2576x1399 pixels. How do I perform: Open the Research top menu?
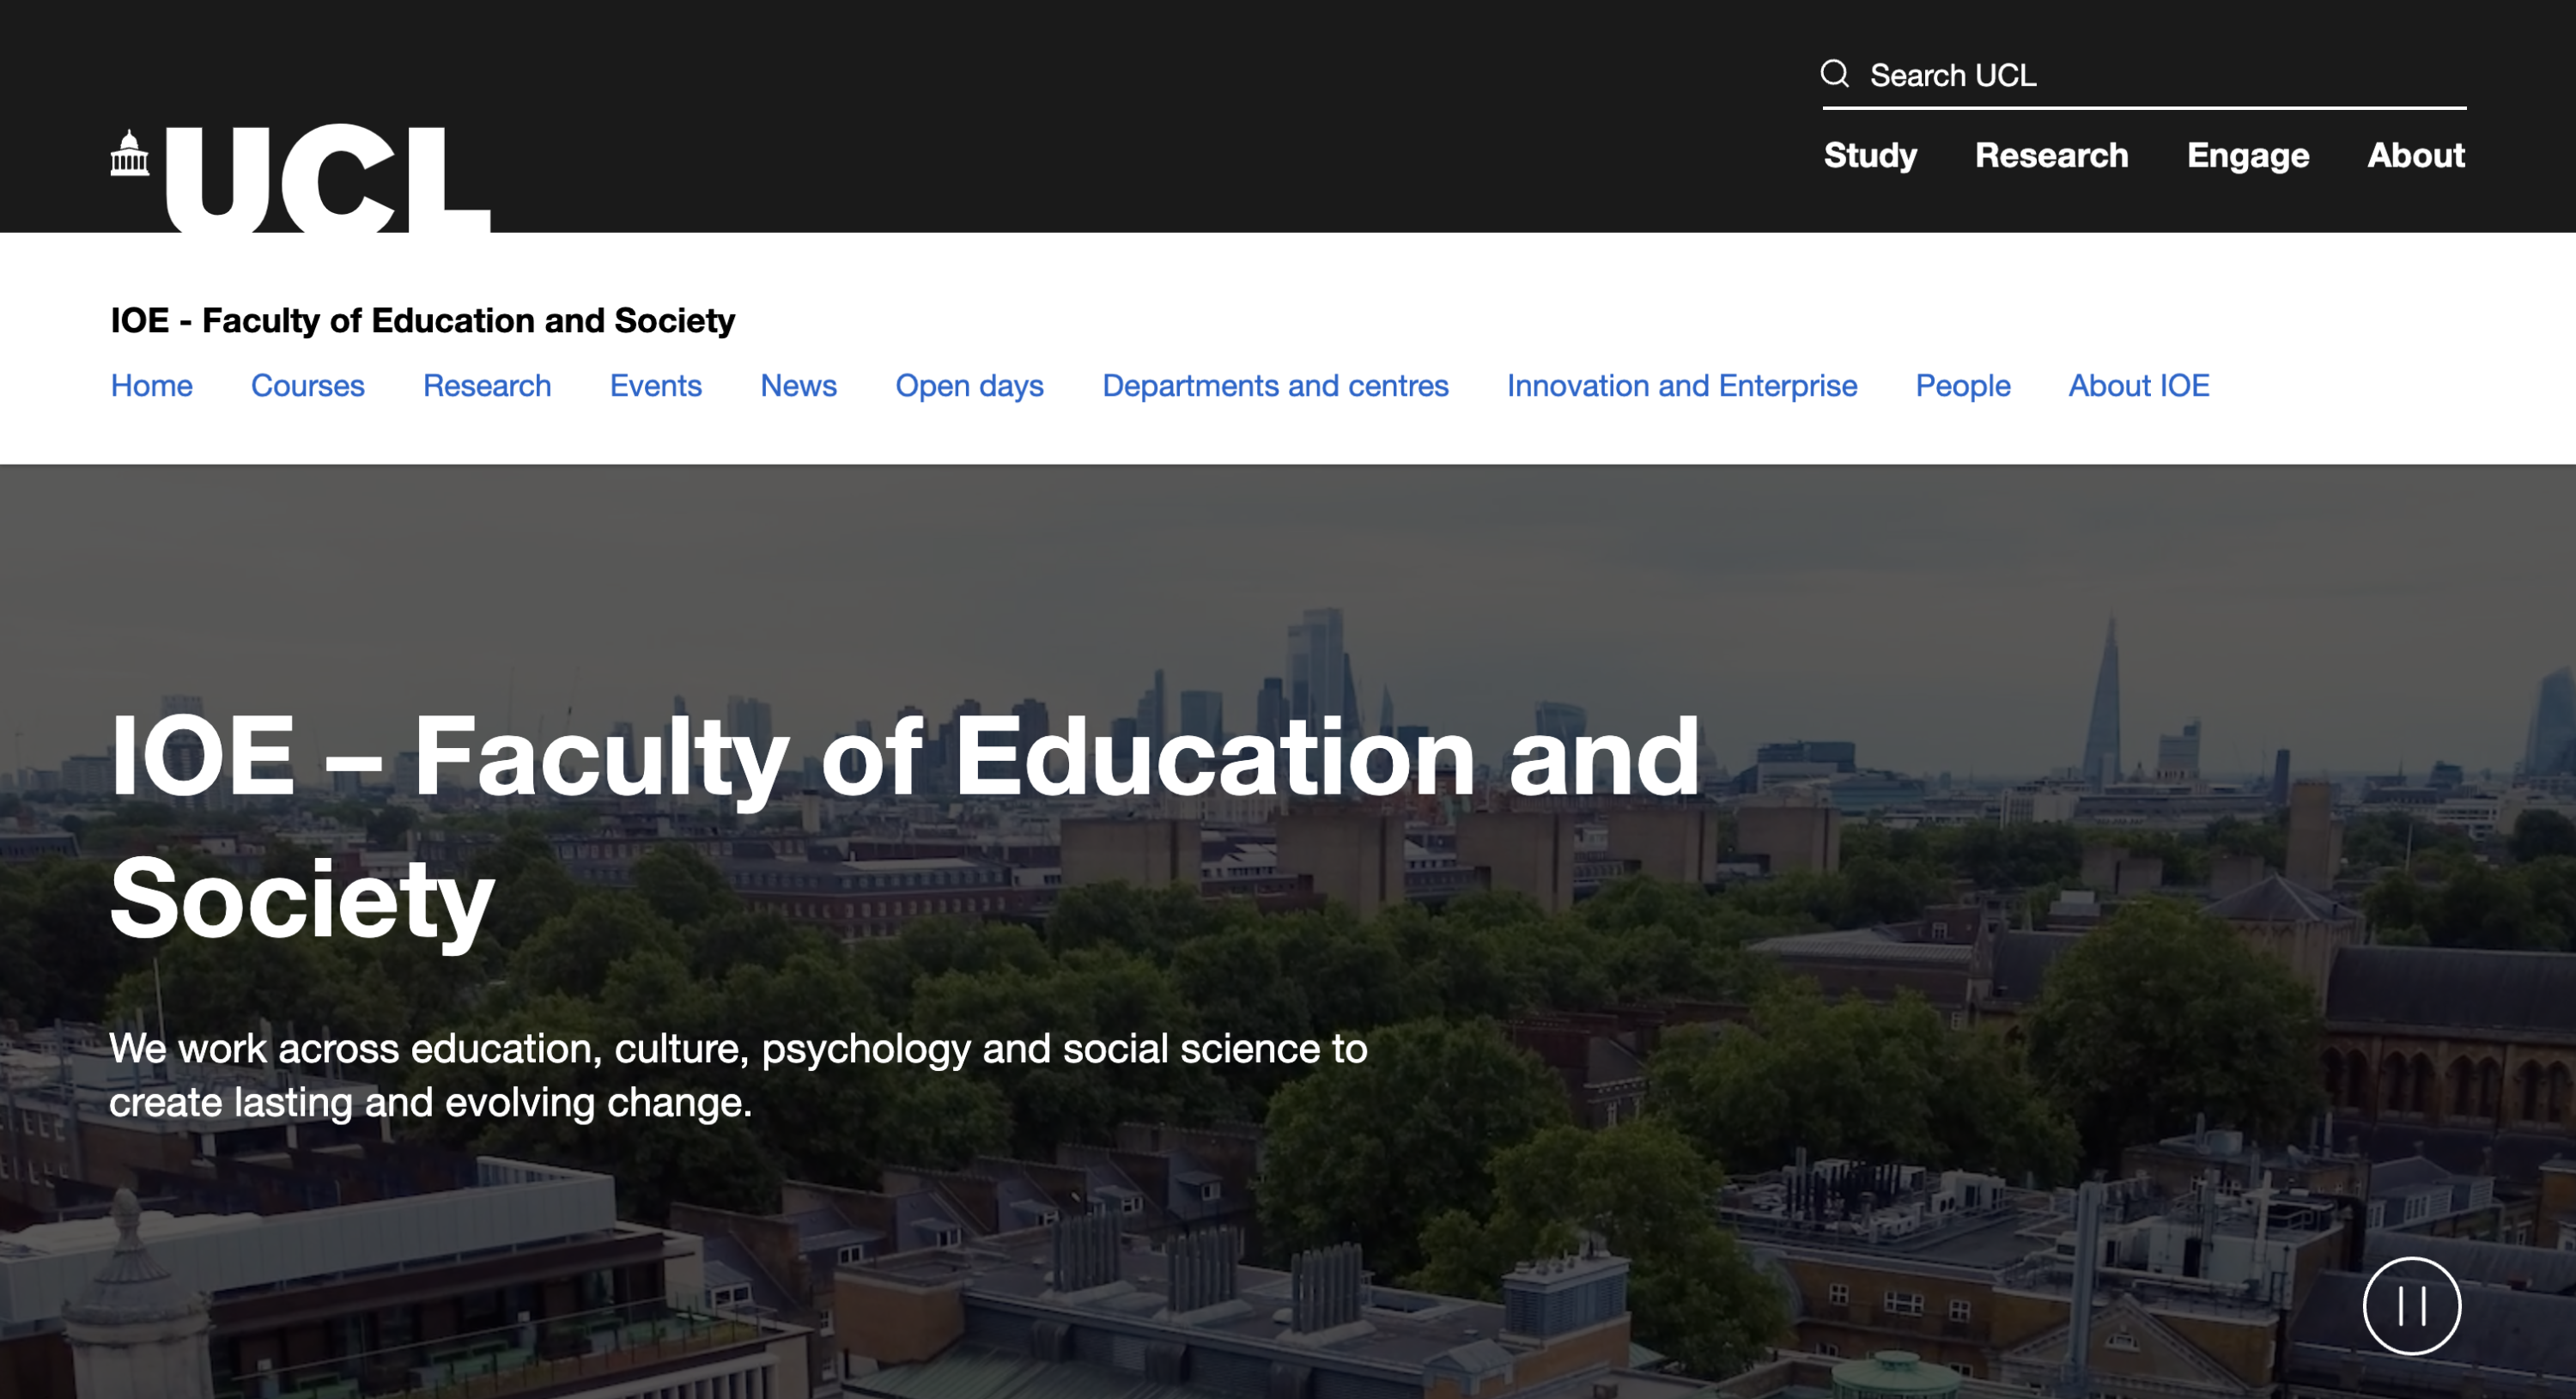[x=2051, y=156]
